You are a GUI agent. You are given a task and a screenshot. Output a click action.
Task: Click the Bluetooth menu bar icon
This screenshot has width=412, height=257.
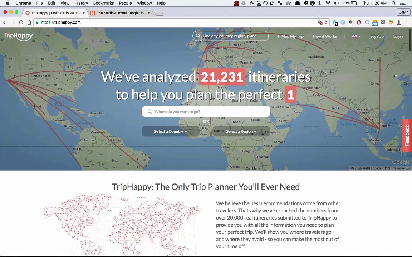[x=319, y=3]
